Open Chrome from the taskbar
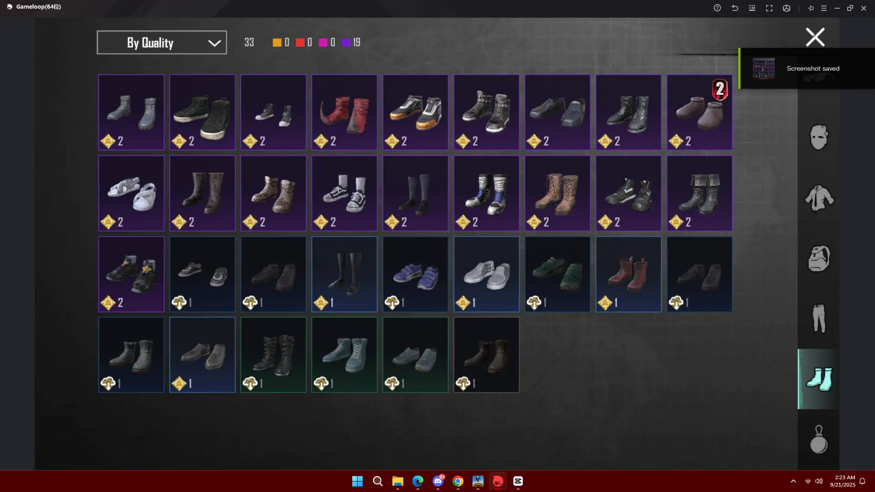Viewport: 875px width, 492px height. coord(458,481)
